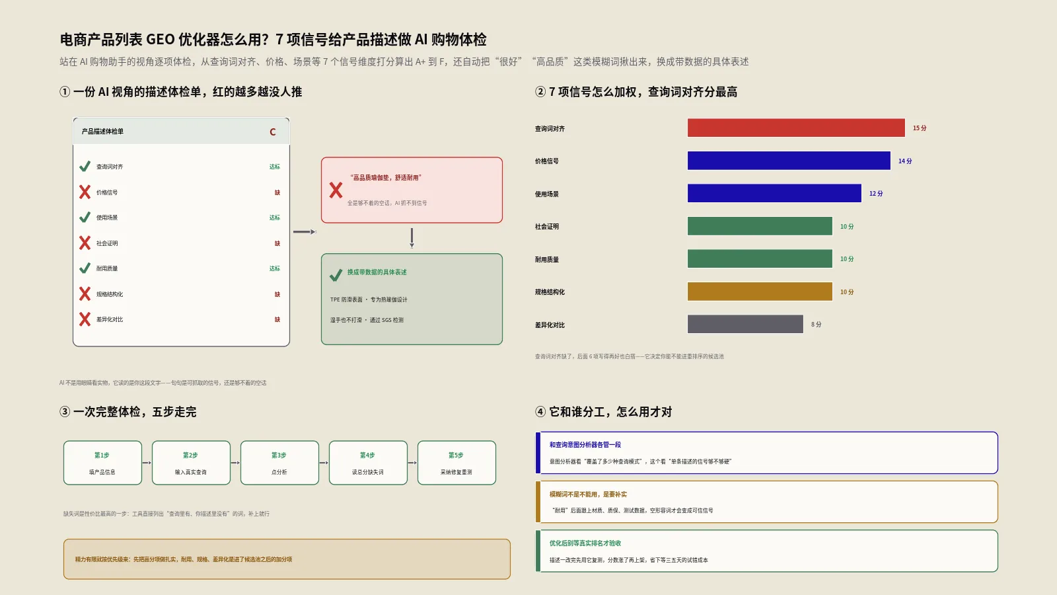Click the blue 使用场景 bar in the chart
The height and width of the screenshot is (595, 1057).
click(774, 193)
